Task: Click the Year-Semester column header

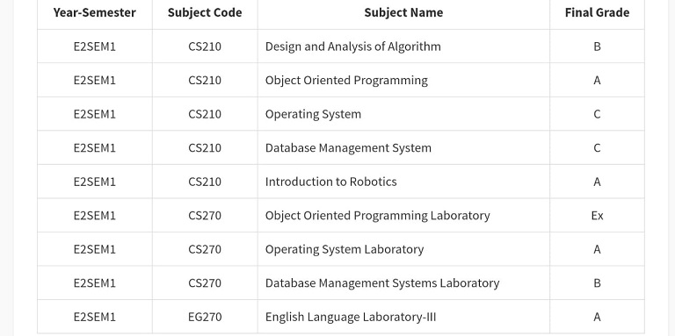Action: pyautogui.click(x=95, y=13)
